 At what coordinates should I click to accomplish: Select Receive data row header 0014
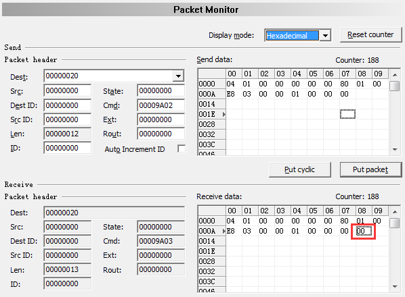point(212,241)
